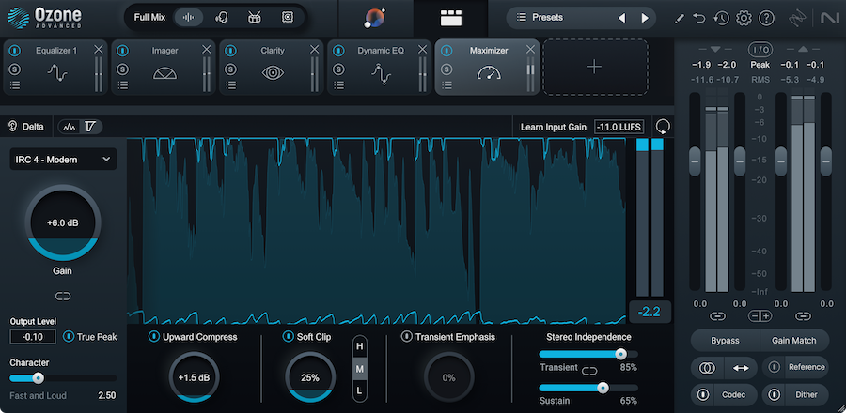Go to the previous preset arrow

[621, 18]
